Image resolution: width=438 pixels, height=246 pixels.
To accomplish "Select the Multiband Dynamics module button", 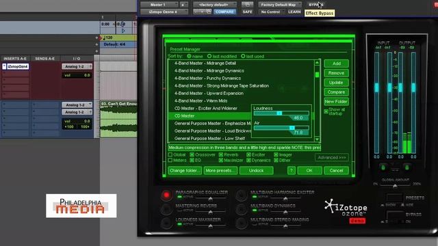I will 242,209.
